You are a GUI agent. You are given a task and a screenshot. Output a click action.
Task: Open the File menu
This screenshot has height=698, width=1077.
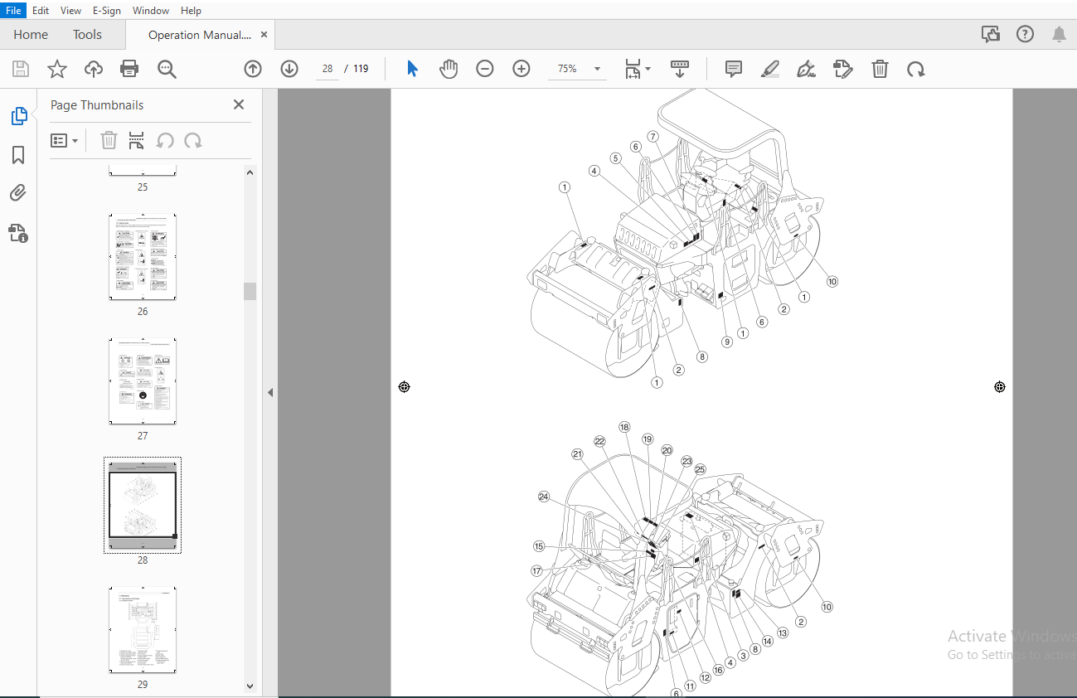point(13,11)
